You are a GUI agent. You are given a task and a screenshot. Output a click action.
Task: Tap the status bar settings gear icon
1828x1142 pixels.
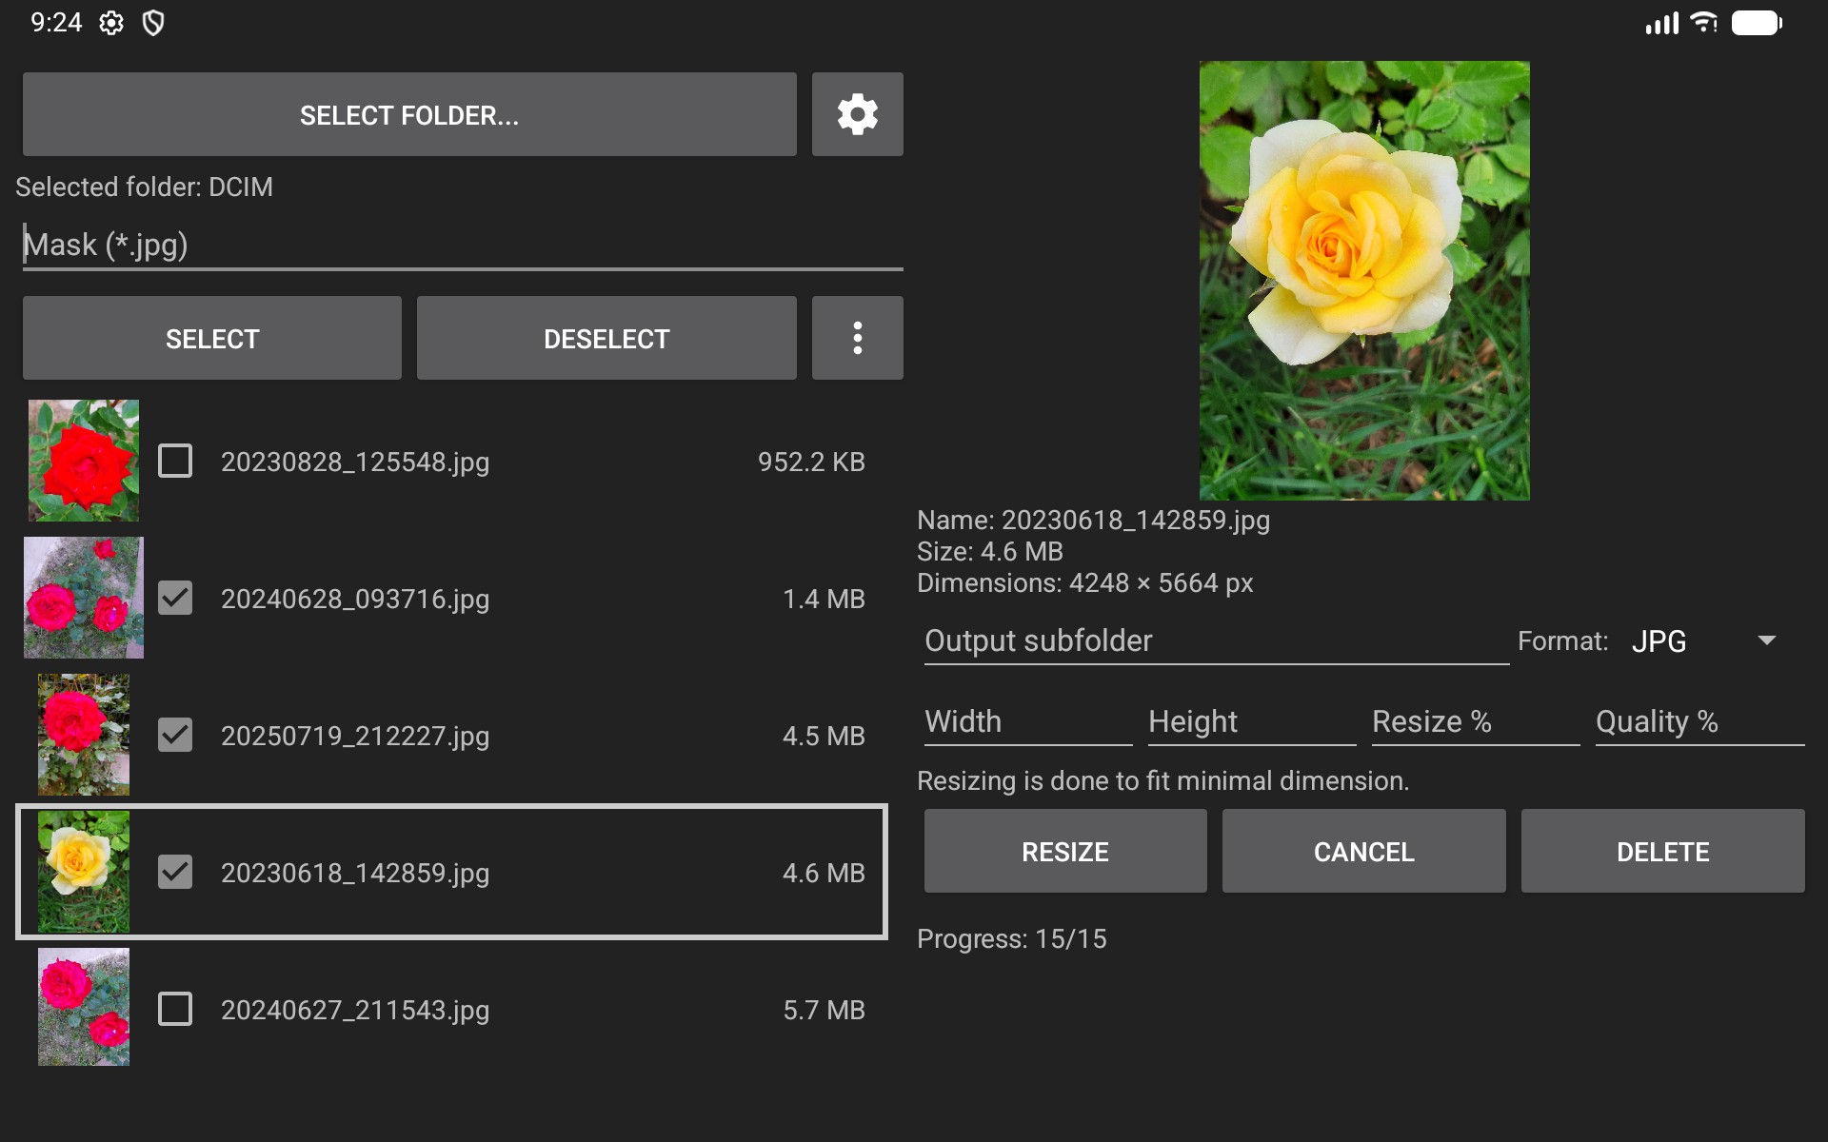coord(111,23)
